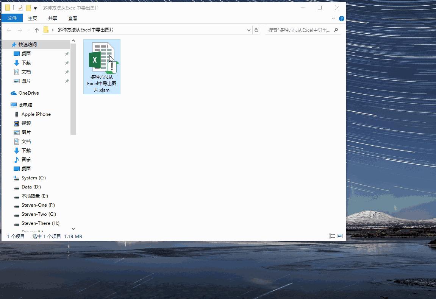Click the Help question mark icon
Image resolution: width=436 pixels, height=299 pixels.
(x=341, y=19)
